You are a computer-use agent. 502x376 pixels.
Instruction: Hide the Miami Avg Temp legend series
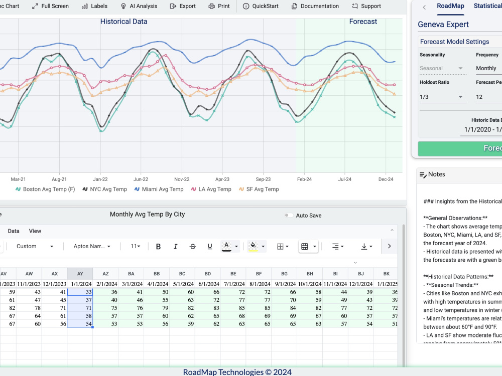click(159, 190)
